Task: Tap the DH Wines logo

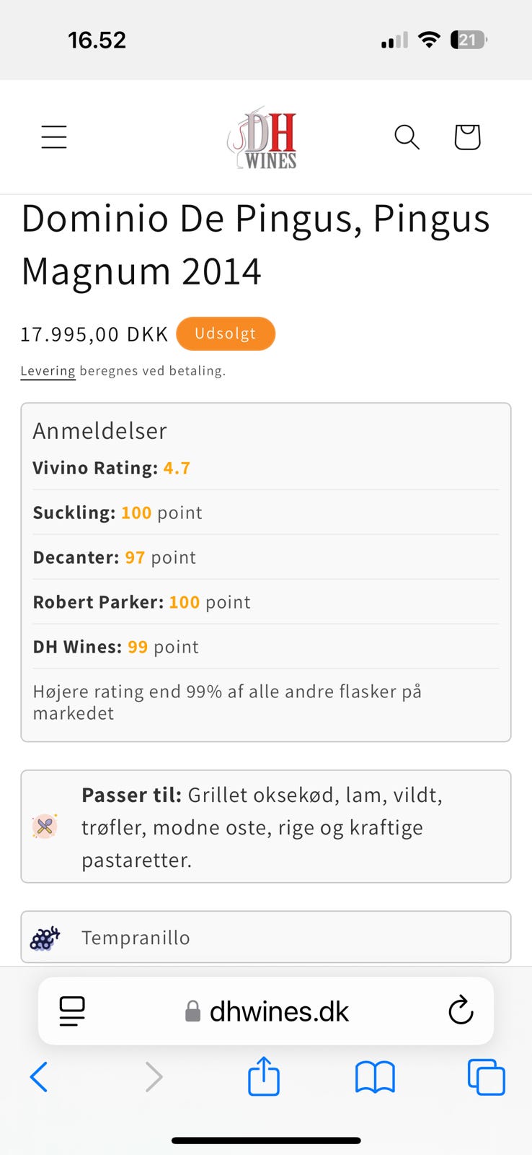Action: click(x=264, y=136)
